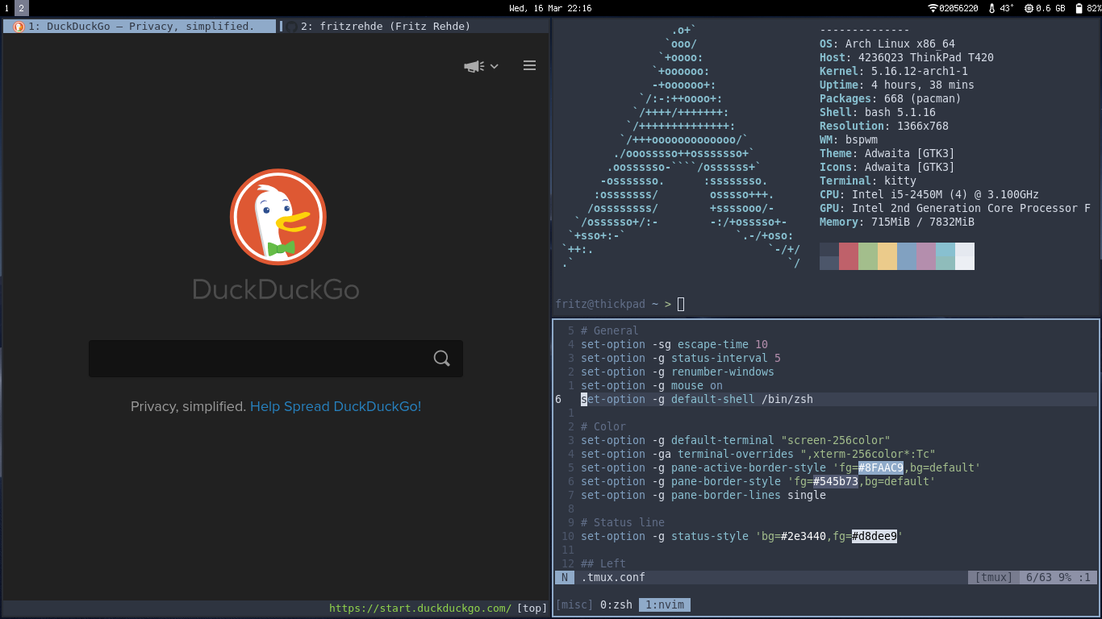
Task: Click the 'Host: 4236Q23 ThinkPad T420' line
Action: (x=907, y=57)
